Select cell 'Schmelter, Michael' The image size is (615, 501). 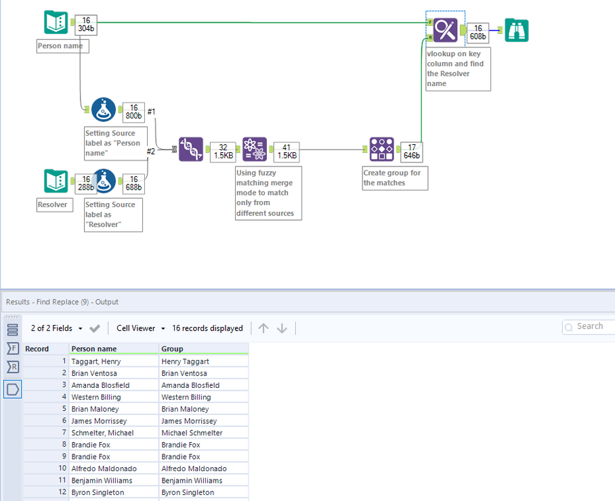click(x=114, y=433)
